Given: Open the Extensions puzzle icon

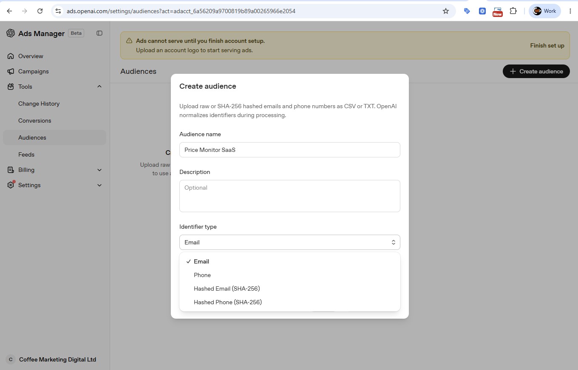Looking at the screenshot, I should [513, 11].
